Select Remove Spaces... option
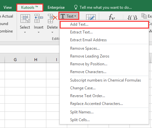The width and height of the screenshot is (152, 128). coord(104,48)
